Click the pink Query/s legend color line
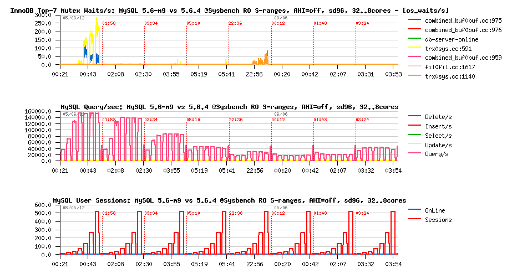 click(x=415, y=153)
